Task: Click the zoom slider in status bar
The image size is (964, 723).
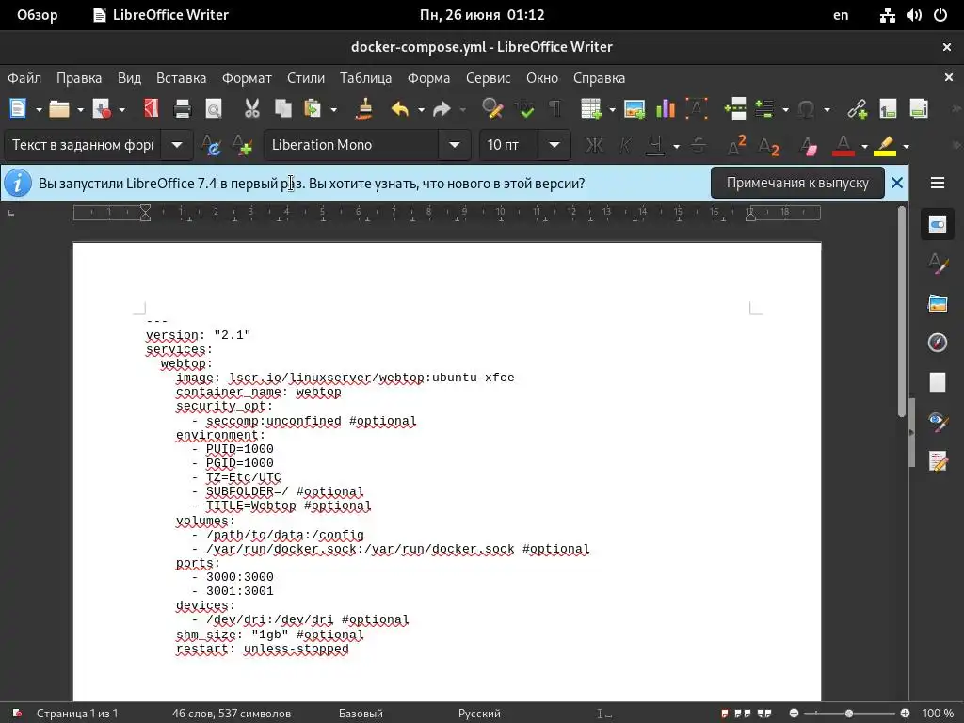Action: 849,714
